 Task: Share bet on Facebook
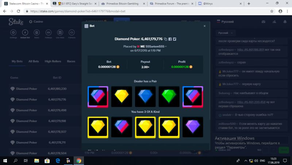coord(170,39)
